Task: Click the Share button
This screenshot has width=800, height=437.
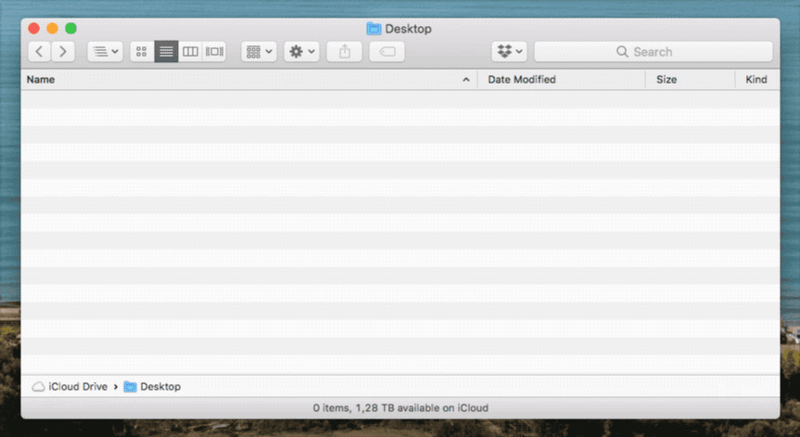Action: click(345, 52)
